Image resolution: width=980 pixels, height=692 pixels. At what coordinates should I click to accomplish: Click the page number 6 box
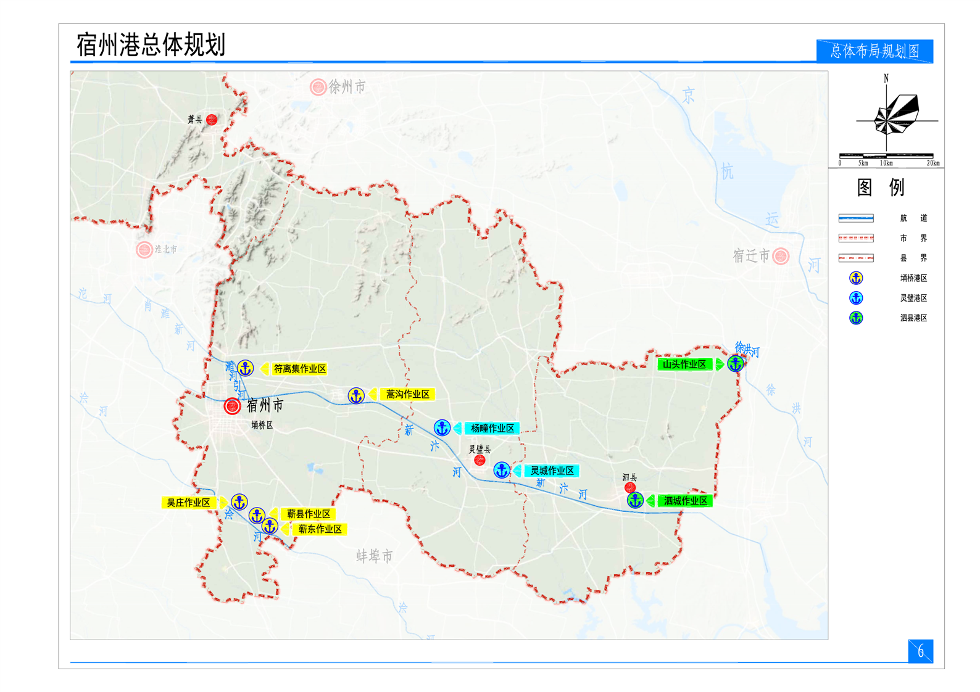pyautogui.click(x=920, y=651)
